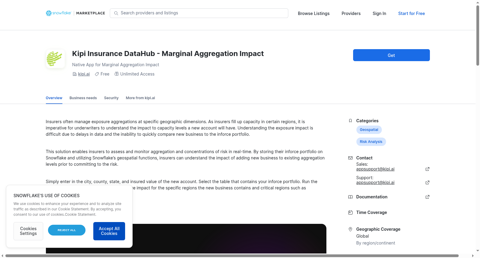
Task: Click the price tag icon beside Free
Action: 97,74
